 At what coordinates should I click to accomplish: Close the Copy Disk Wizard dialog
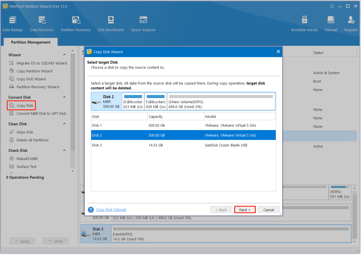click(278, 51)
